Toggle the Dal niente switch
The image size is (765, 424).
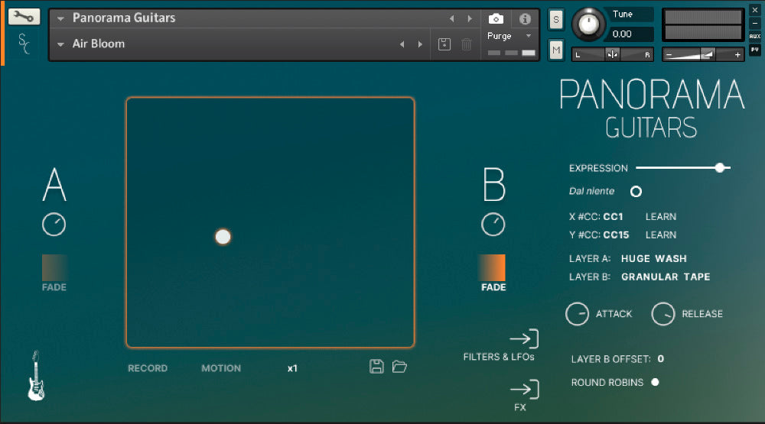635,191
